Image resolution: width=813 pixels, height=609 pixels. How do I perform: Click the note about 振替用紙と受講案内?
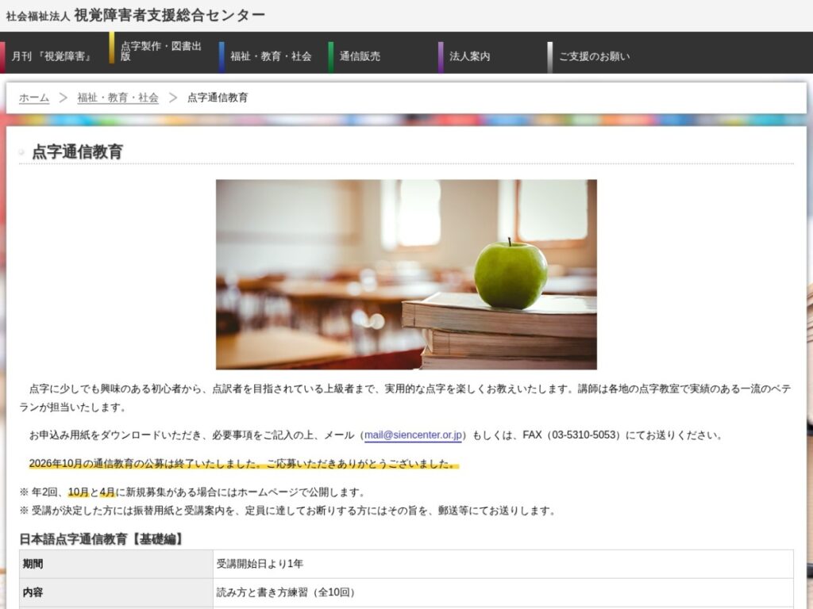coord(288,511)
